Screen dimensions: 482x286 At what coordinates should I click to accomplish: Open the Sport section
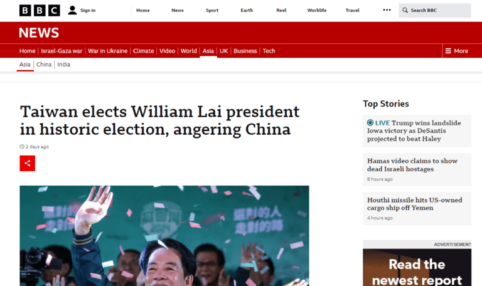tap(212, 10)
